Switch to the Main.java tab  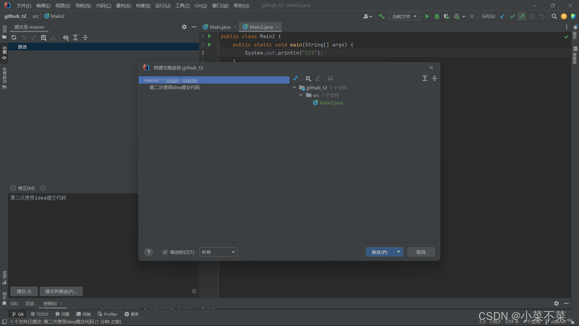pos(220,27)
